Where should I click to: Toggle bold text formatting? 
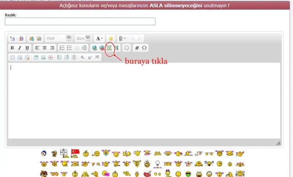(12, 48)
